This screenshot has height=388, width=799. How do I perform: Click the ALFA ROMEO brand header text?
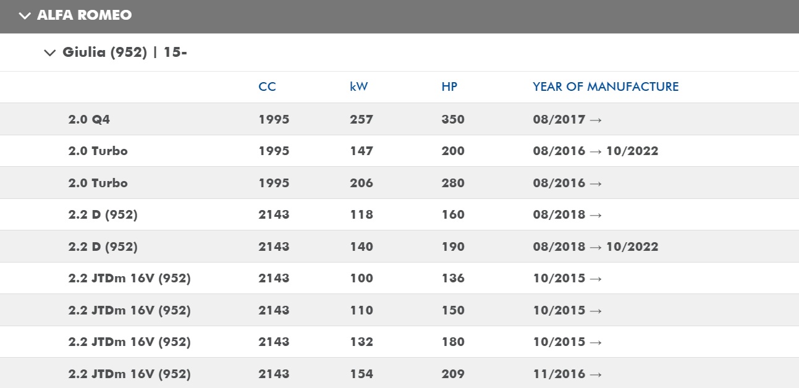coord(85,15)
